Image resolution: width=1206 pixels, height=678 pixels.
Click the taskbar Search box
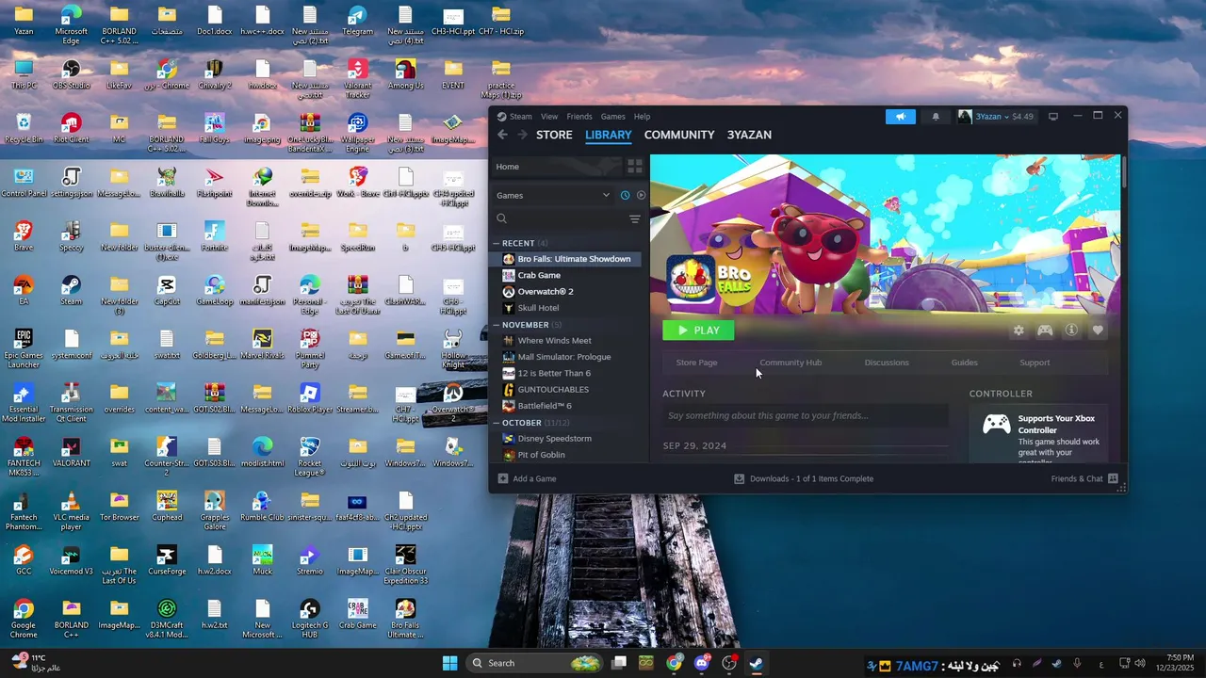(534, 663)
